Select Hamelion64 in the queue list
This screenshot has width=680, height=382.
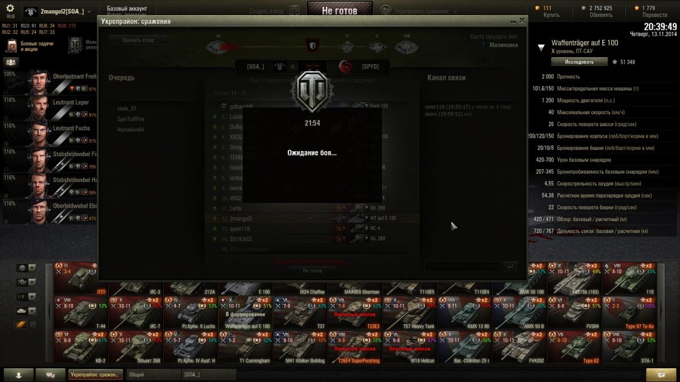130,130
